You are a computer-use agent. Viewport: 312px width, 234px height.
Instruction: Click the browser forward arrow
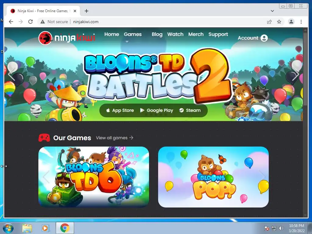coord(21,22)
